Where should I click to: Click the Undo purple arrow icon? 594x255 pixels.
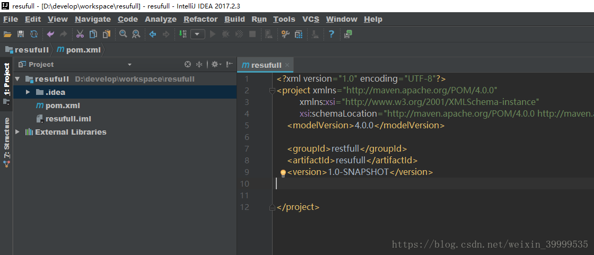click(50, 34)
